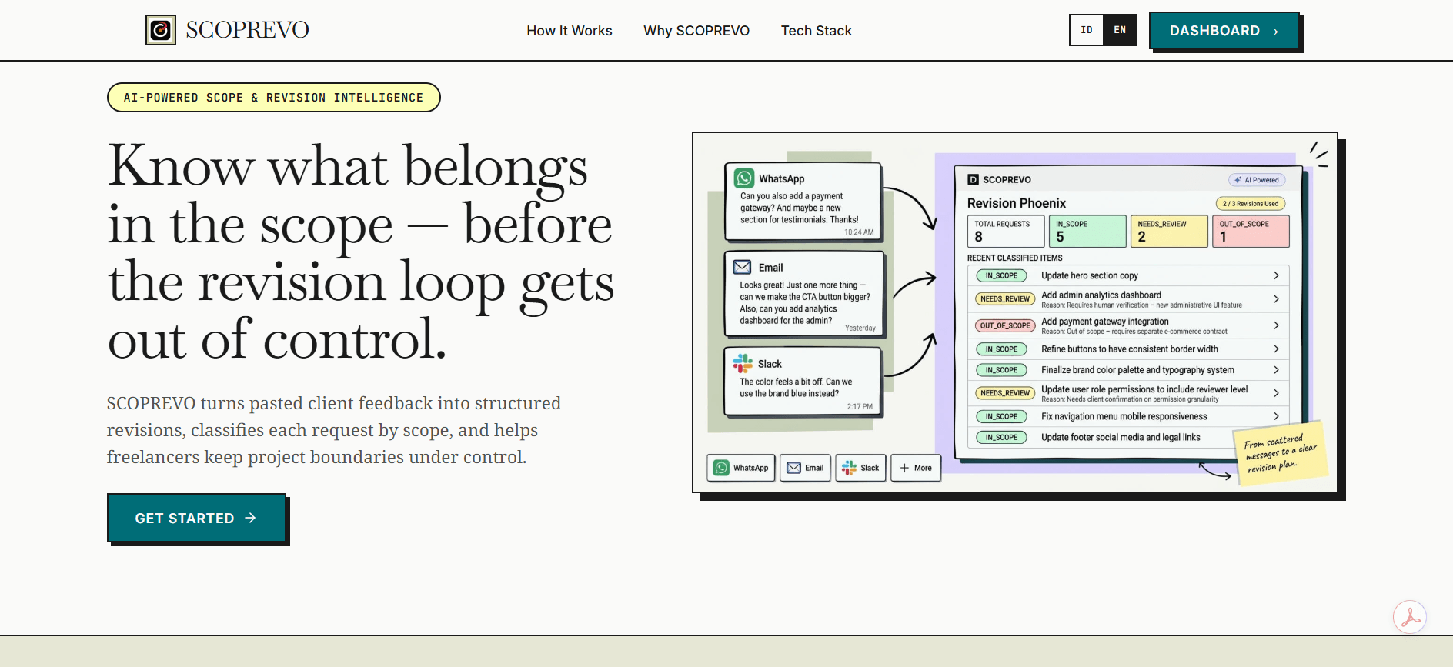This screenshot has width=1453, height=667.
Task: Expand the "Refine buttons" row chevron
Action: (1276, 349)
